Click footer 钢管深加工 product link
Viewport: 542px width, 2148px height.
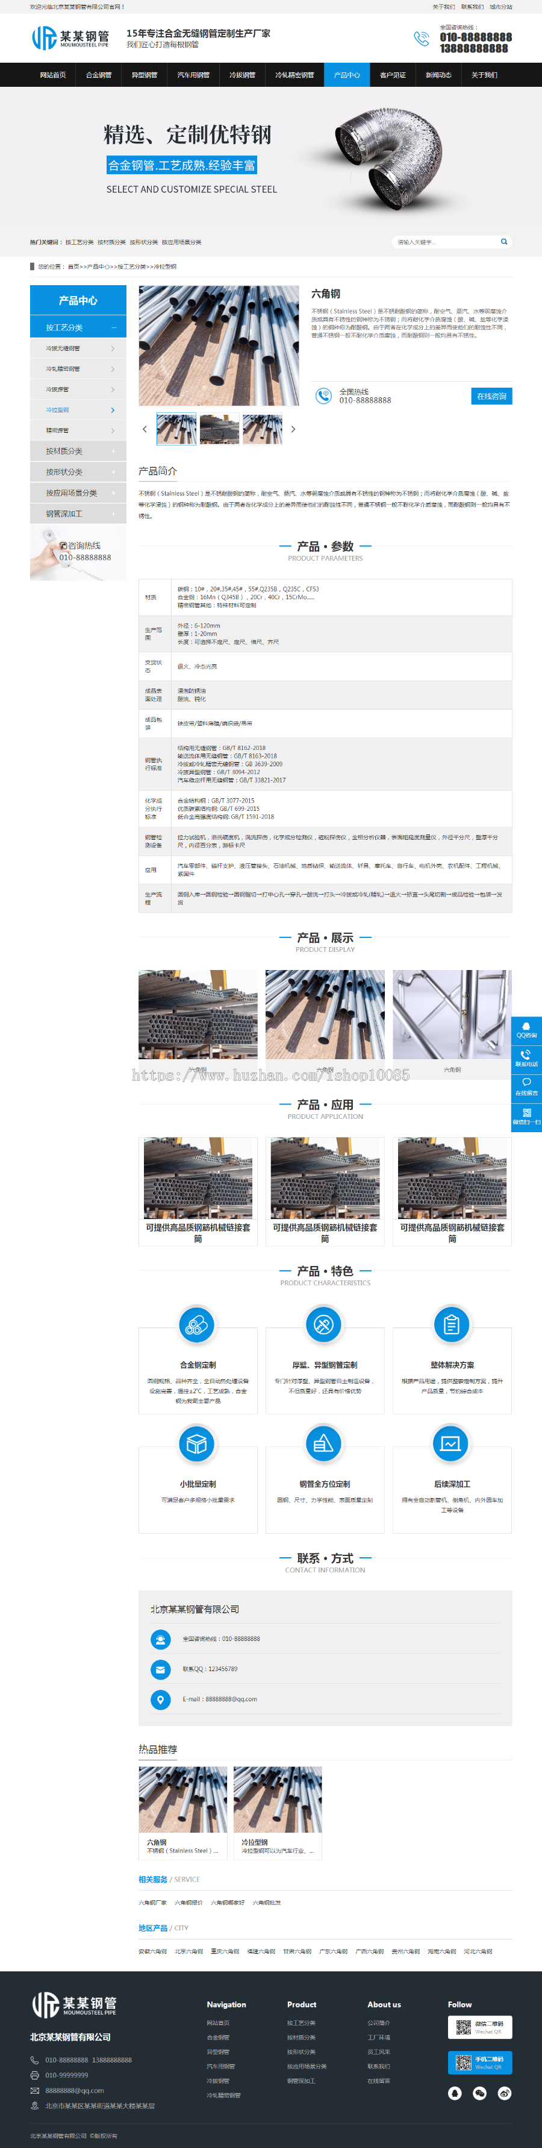pos(301,2080)
